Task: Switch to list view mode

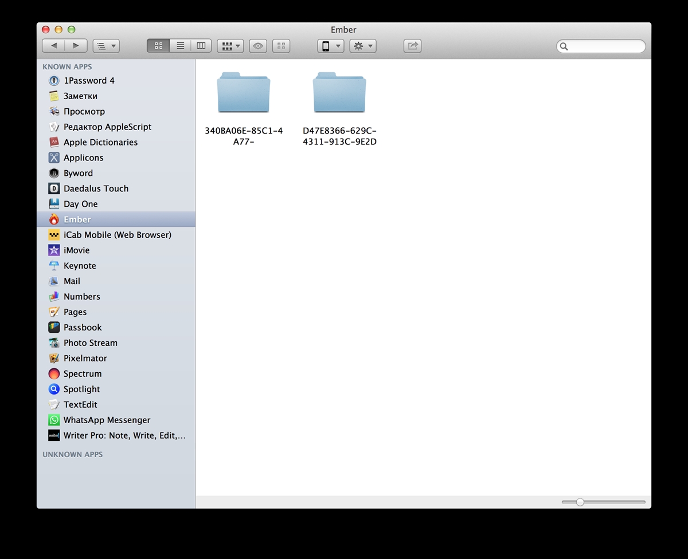Action: [180, 46]
